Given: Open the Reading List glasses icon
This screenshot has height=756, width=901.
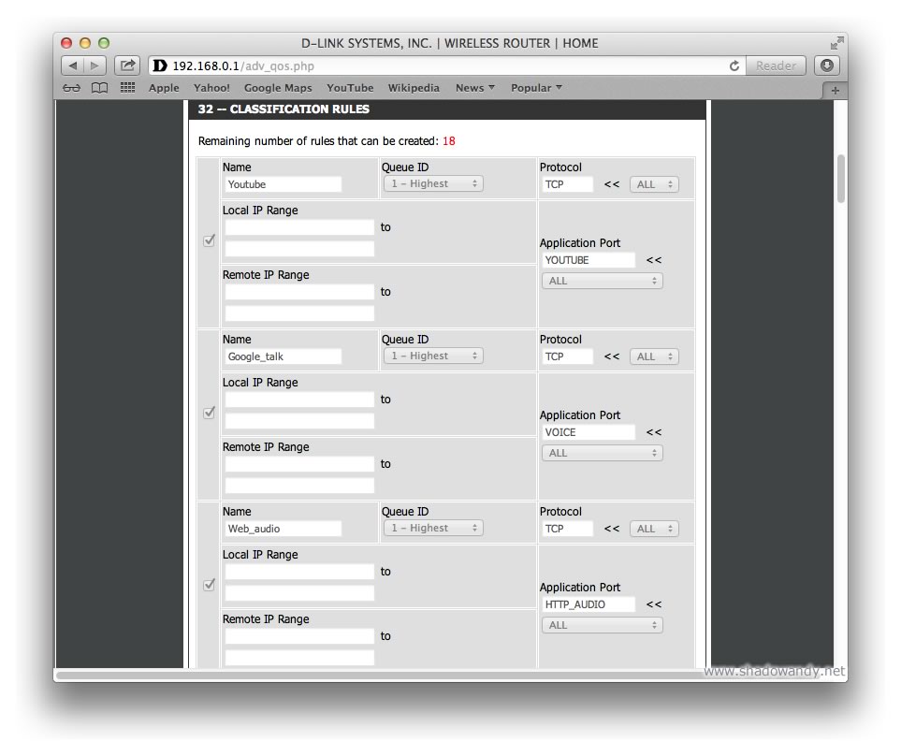Looking at the screenshot, I should 71,88.
